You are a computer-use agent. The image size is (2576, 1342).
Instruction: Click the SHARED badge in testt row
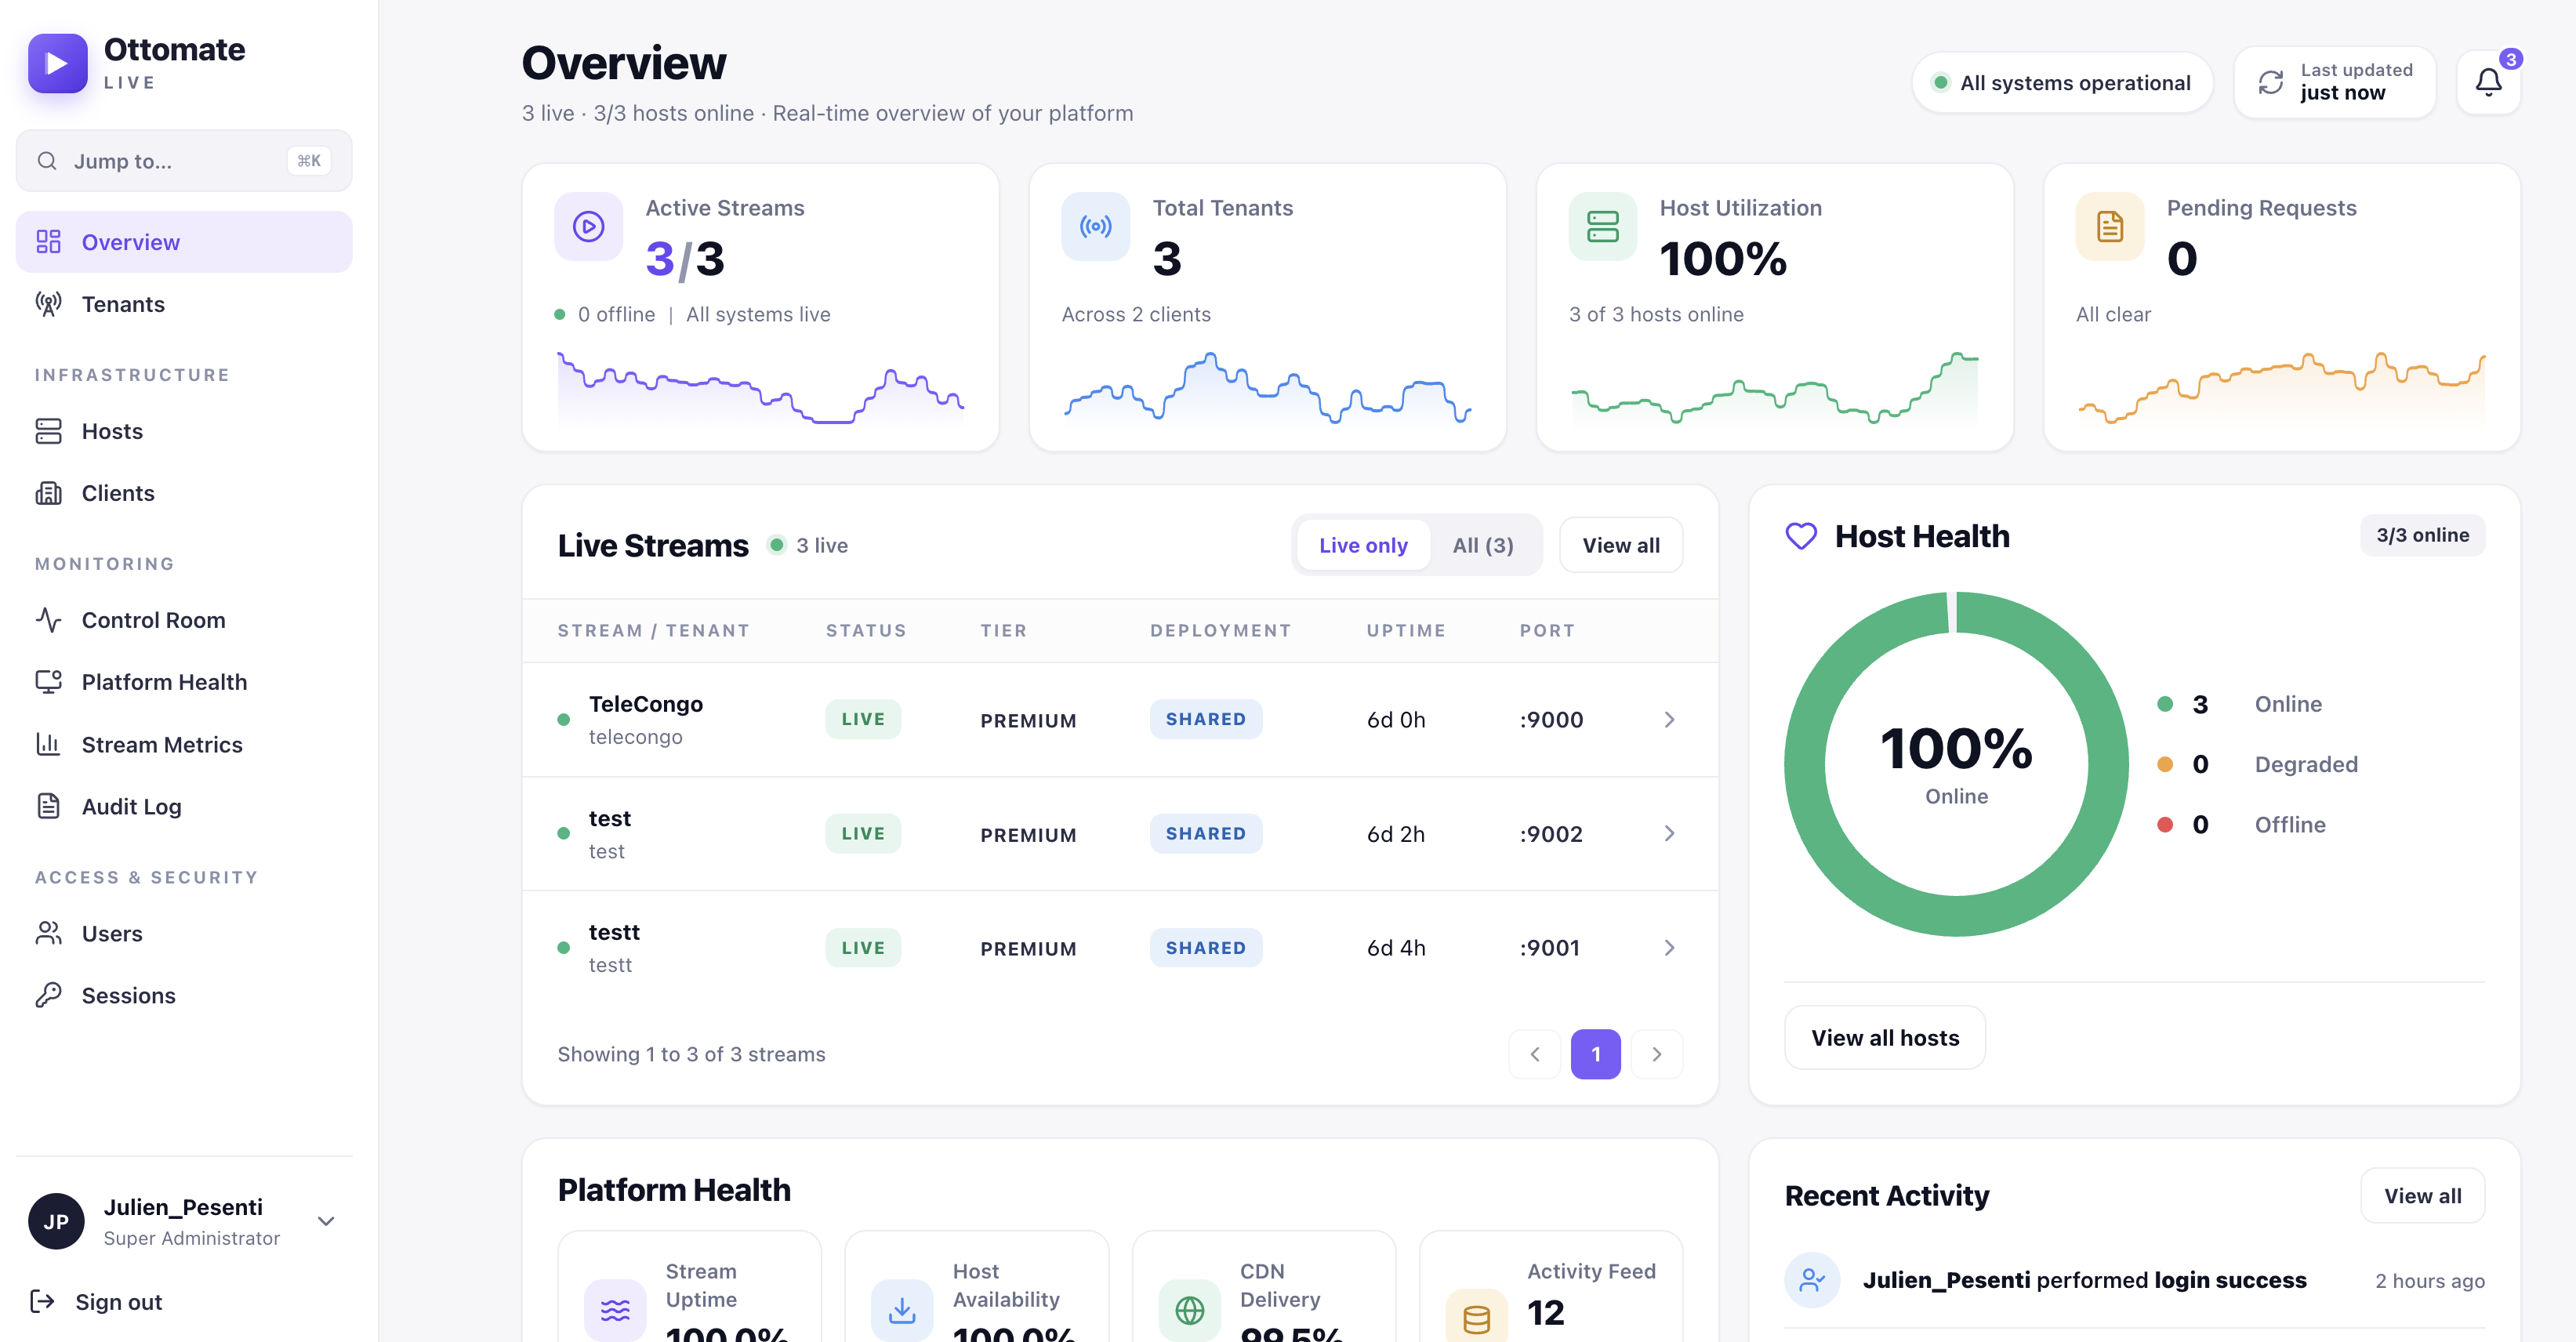coord(1206,947)
